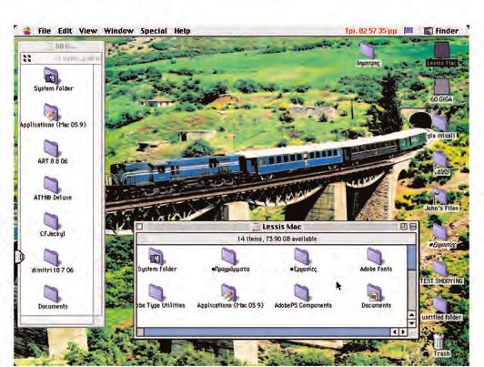This screenshot has width=484, height=367.
Task: Open the Help menu
Action: [182, 31]
